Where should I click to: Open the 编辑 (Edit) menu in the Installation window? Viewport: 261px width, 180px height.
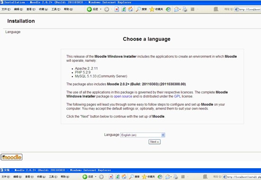18,9
